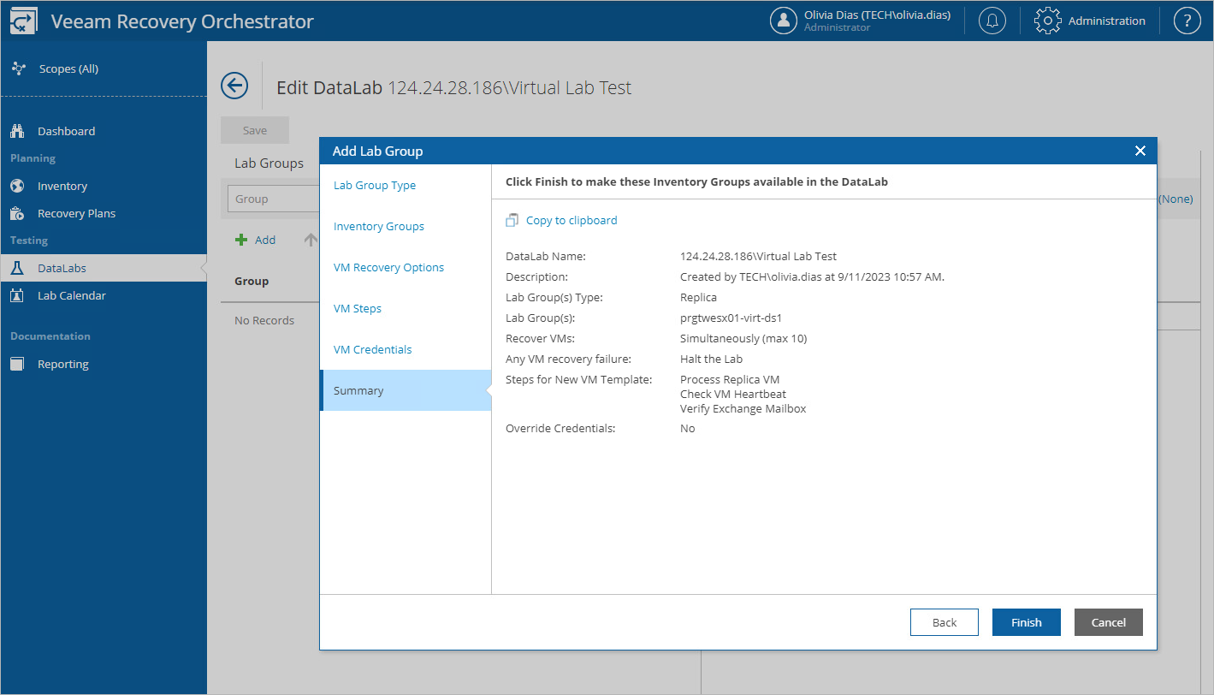
Task: Click the Copy to clipboard icon
Action: (512, 221)
